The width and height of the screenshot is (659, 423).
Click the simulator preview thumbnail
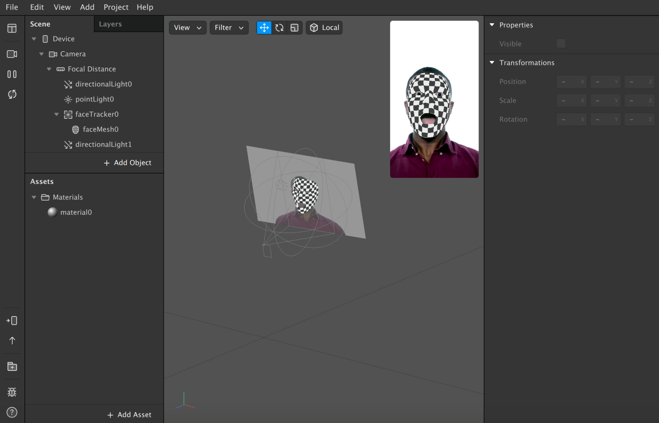[434, 99]
